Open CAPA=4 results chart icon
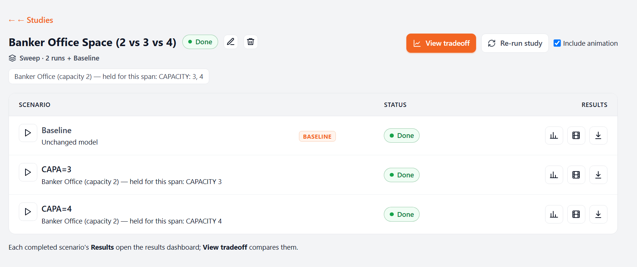The width and height of the screenshot is (637, 267). click(x=554, y=214)
